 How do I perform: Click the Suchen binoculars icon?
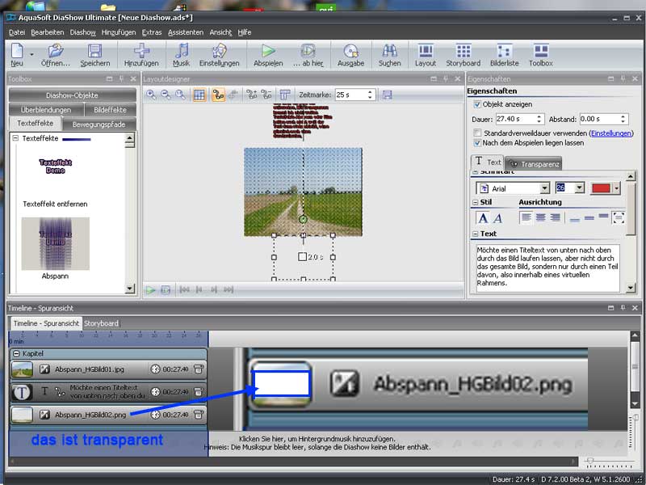pos(389,52)
